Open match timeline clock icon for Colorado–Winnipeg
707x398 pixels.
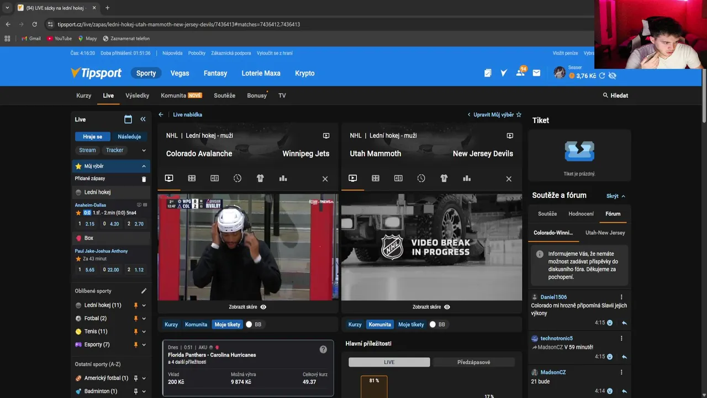pos(238,179)
